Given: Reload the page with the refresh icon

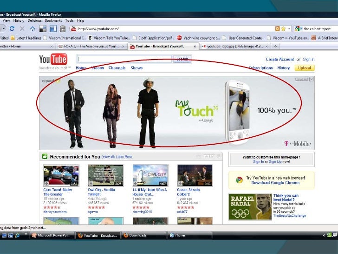Looking at the screenshot, I should (x=12, y=28).
